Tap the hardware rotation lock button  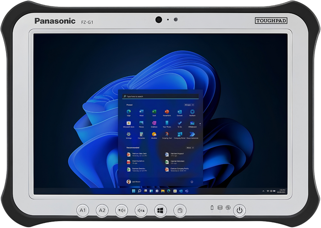180,210
